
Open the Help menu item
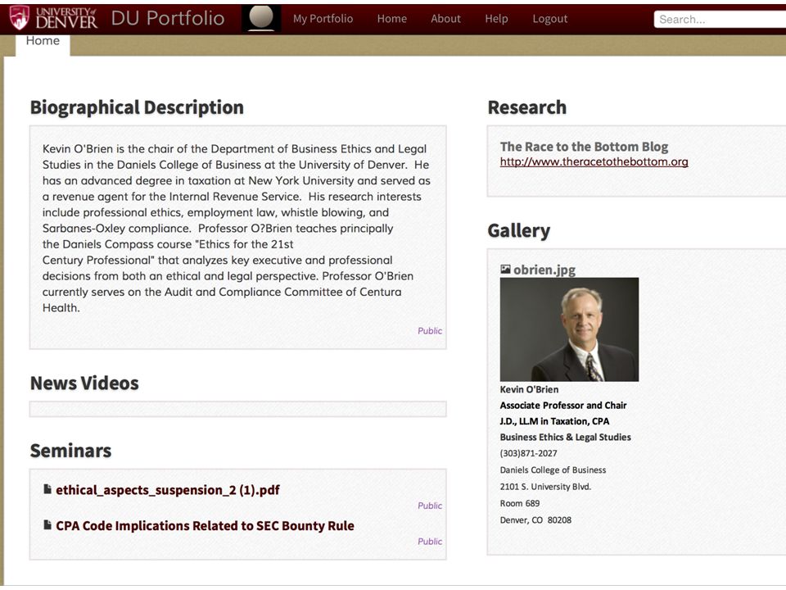(x=496, y=19)
